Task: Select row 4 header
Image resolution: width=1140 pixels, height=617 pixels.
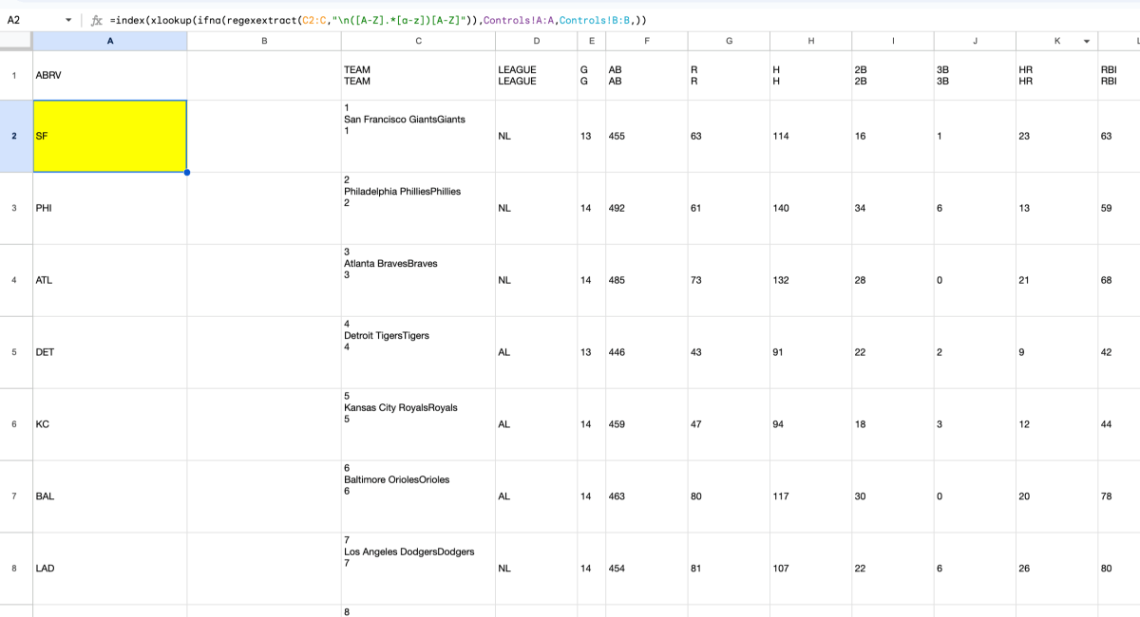Action: [x=16, y=280]
